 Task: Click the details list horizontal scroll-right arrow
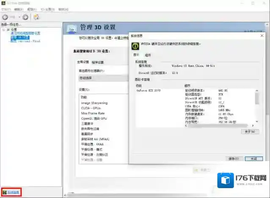pyautogui.click(x=253, y=125)
